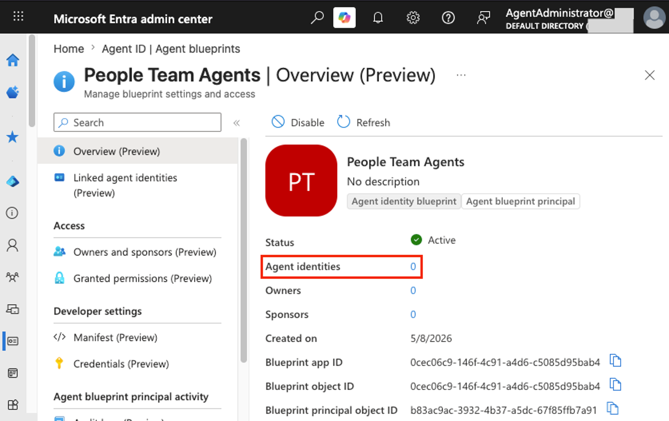The image size is (669, 421).
Task: Open the Groups icon in left rail
Action: 13,277
